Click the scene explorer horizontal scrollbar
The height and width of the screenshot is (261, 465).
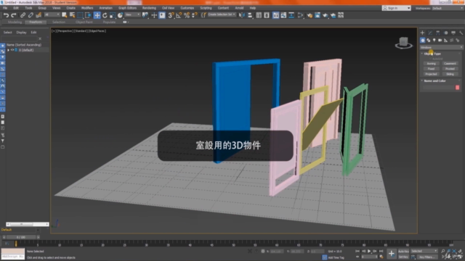click(28, 224)
